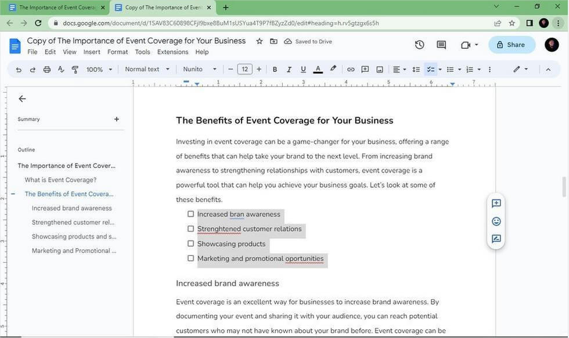Expand numbered list options arrow
This screenshot has width=569, height=338.
click(x=479, y=69)
